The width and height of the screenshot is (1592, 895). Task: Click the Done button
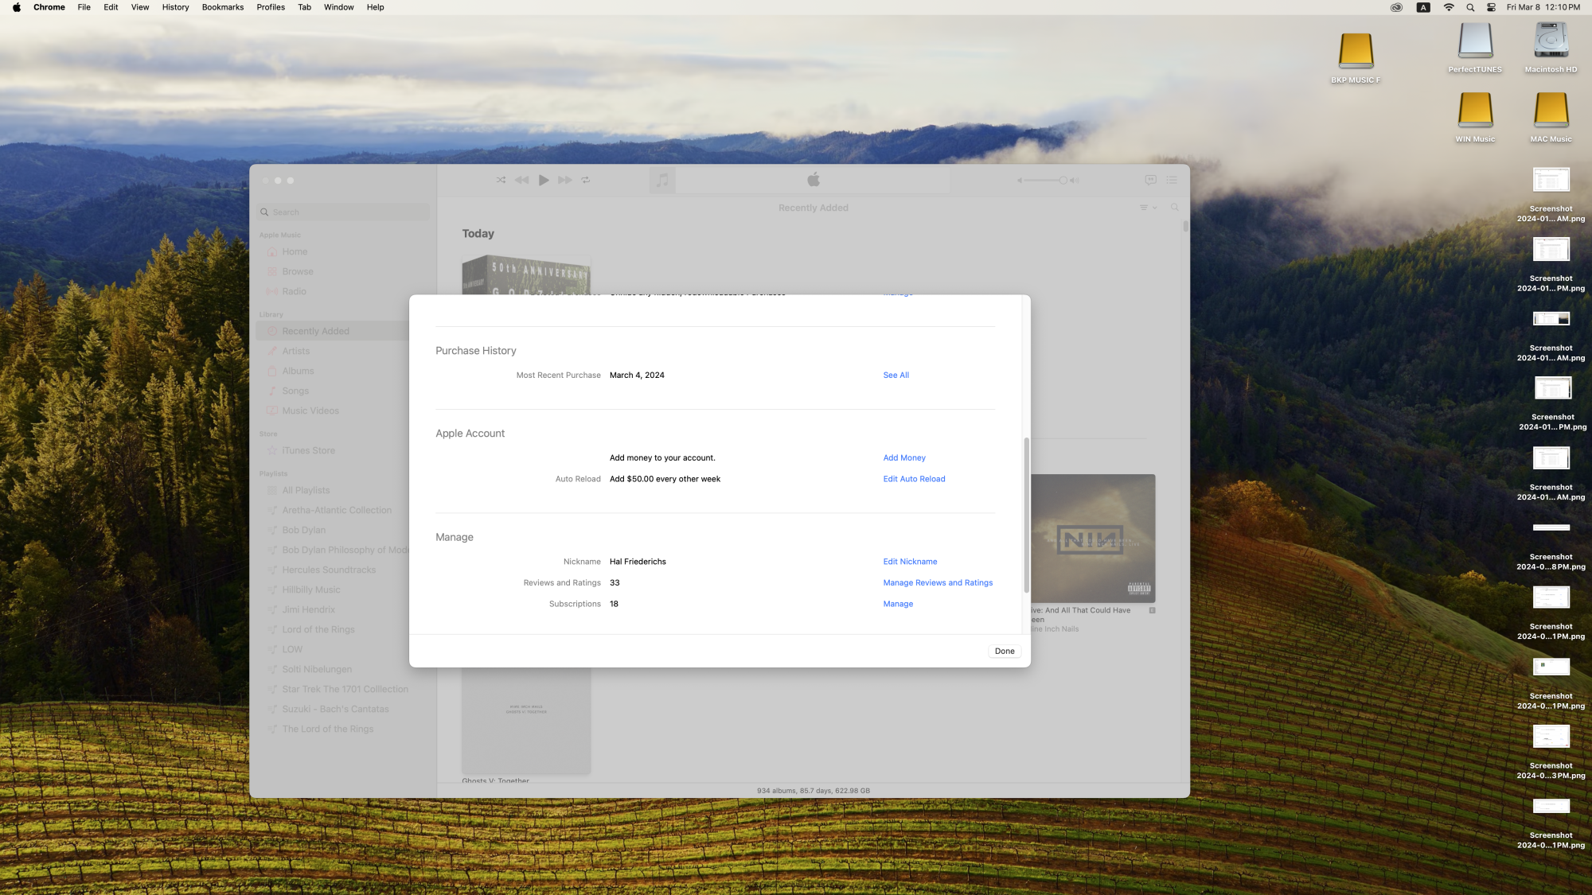click(1005, 651)
